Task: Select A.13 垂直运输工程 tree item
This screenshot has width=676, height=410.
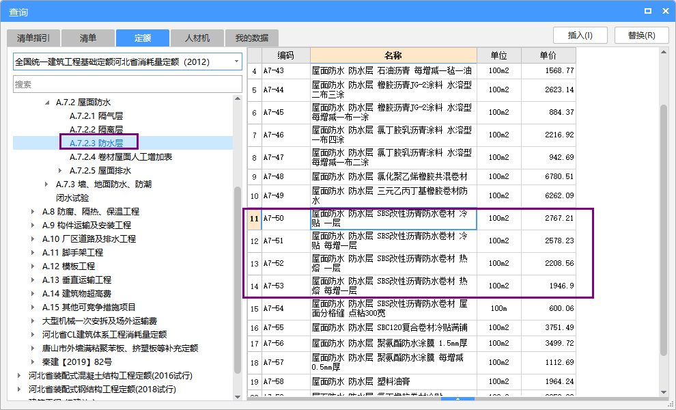Action: click(x=76, y=280)
